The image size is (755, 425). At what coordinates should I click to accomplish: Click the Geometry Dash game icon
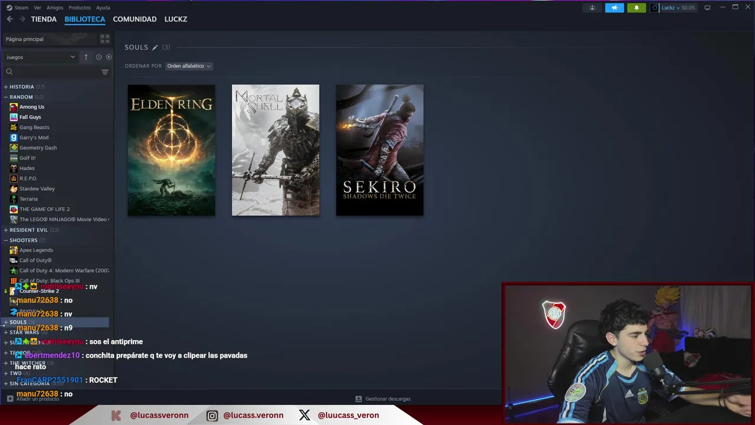pyautogui.click(x=14, y=148)
